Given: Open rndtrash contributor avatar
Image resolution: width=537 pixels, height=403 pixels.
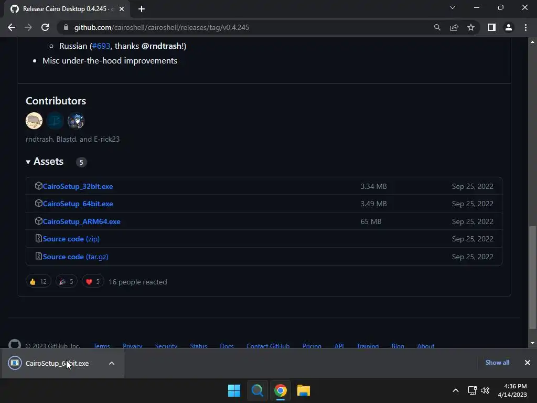Looking at the screenshot, I should [34, 121].
